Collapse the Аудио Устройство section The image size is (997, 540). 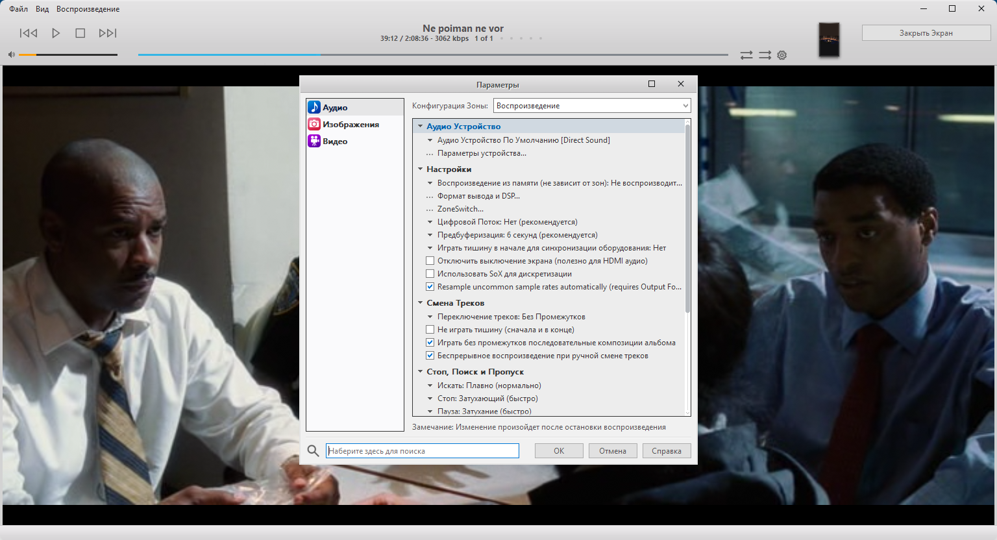click(x=421, y=127)
